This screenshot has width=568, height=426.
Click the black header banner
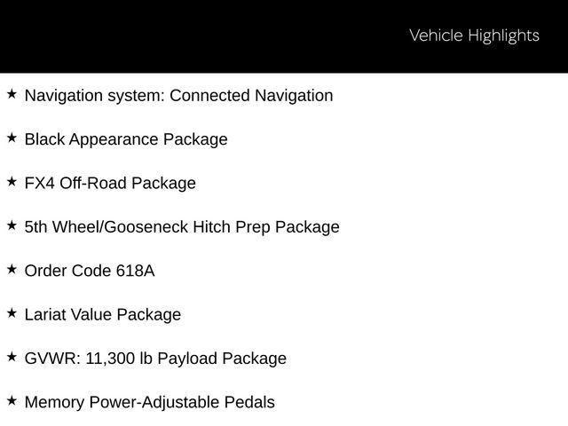click(x=284, y=36)
